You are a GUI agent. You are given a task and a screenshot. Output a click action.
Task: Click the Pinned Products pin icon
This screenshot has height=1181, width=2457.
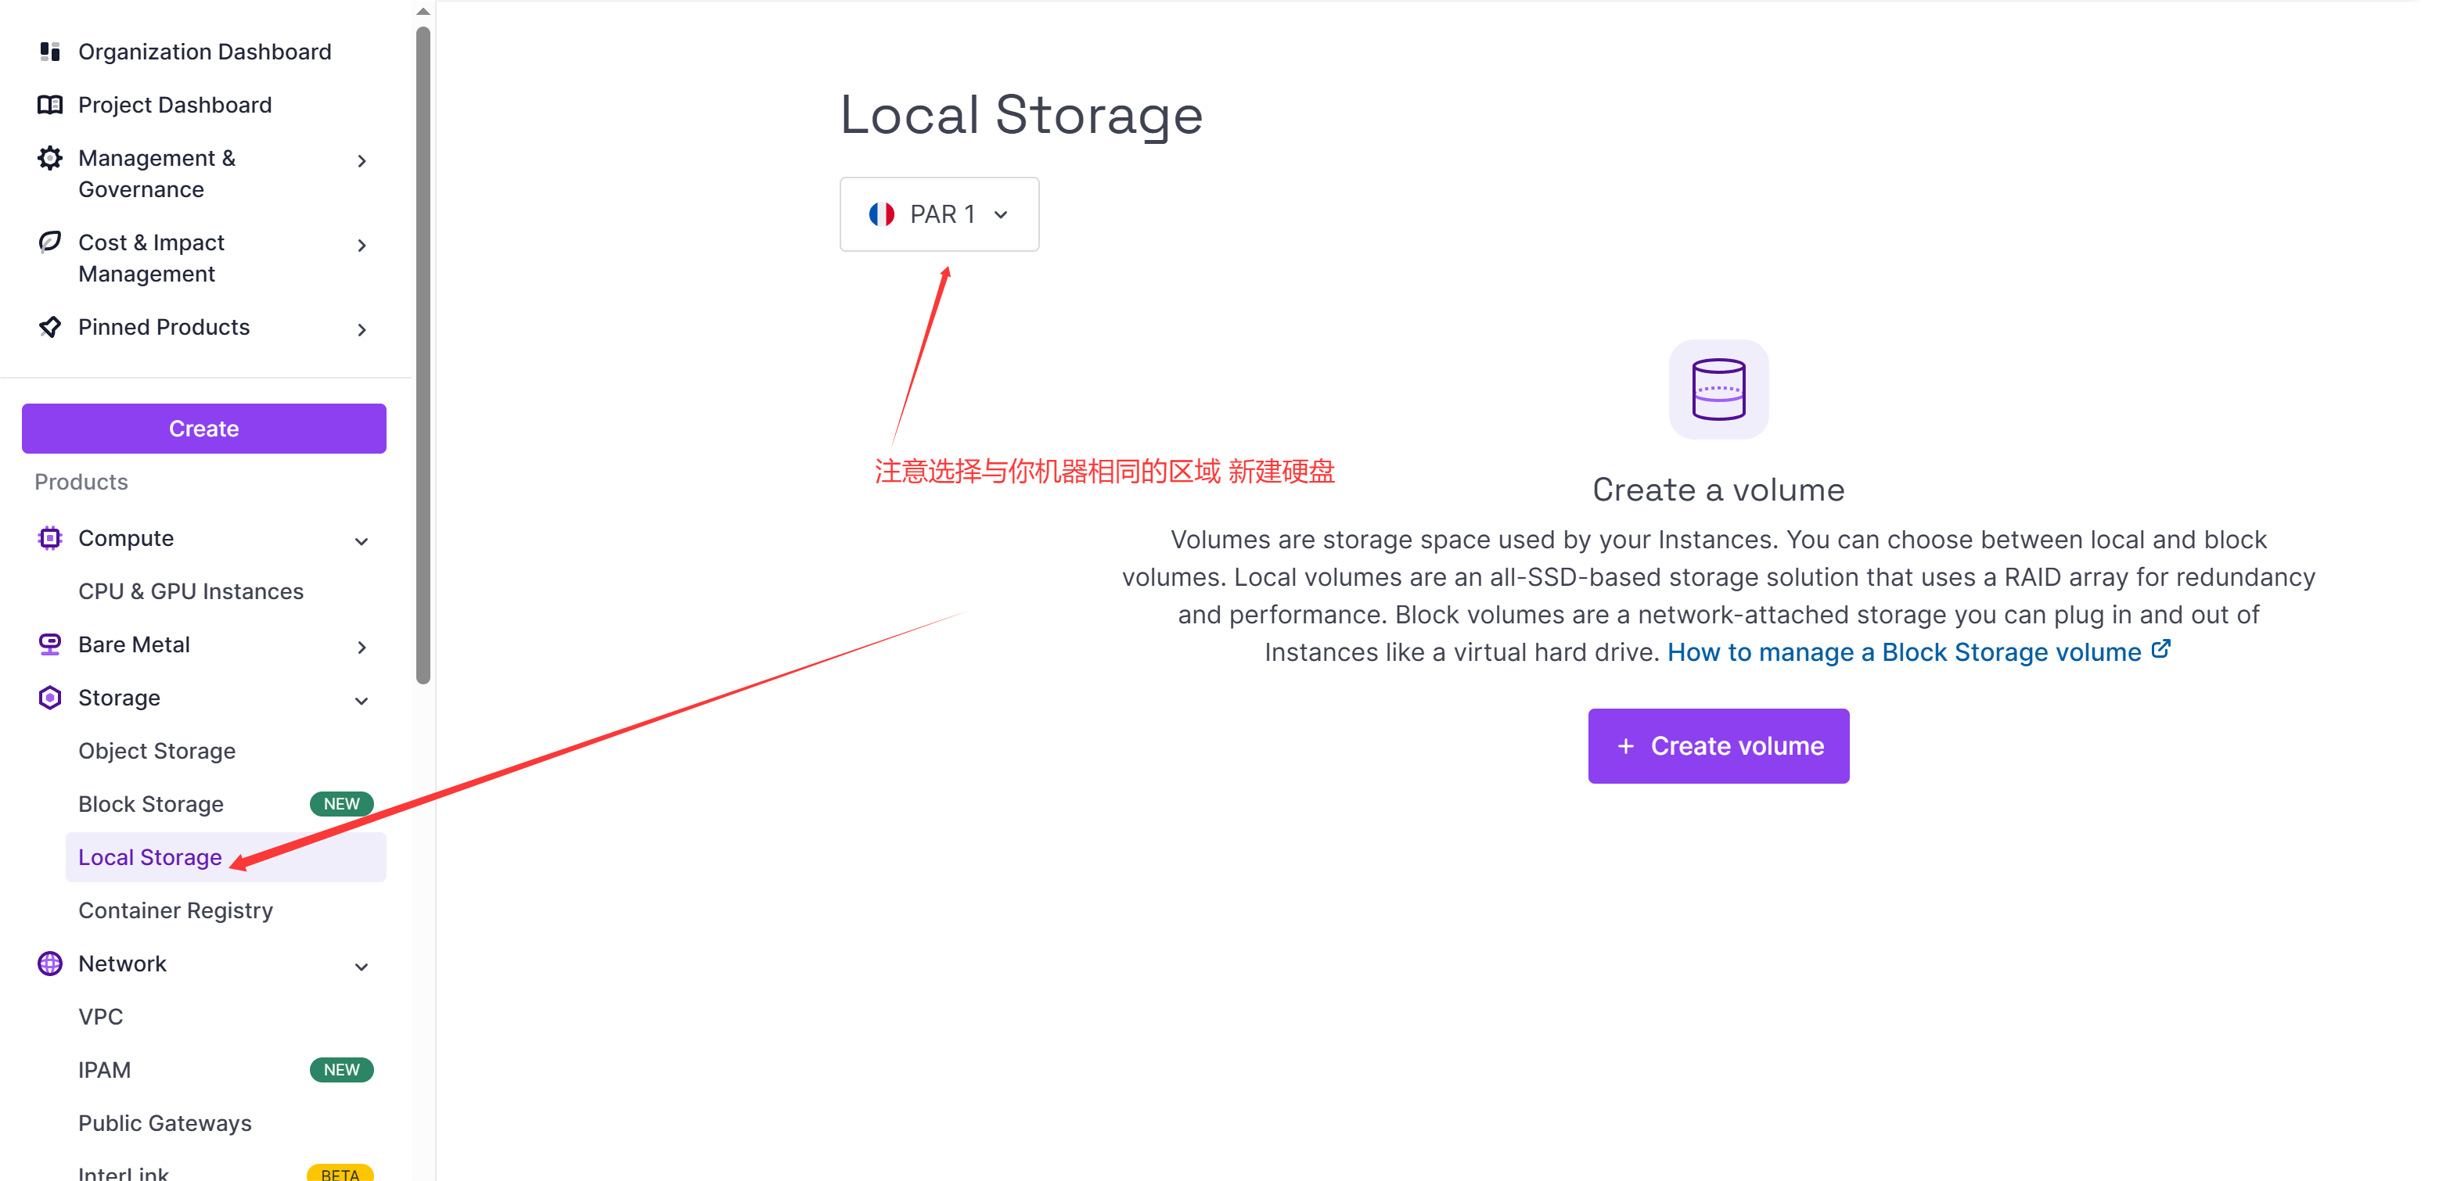tap(49, 327)
